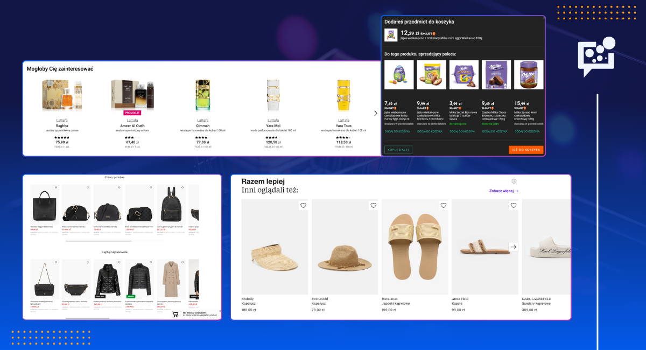The height and width of the screenshot is (350, 646).
Task: Select the heart icon on Even&Odd kapelusz
Action: [x=373, y=205]
